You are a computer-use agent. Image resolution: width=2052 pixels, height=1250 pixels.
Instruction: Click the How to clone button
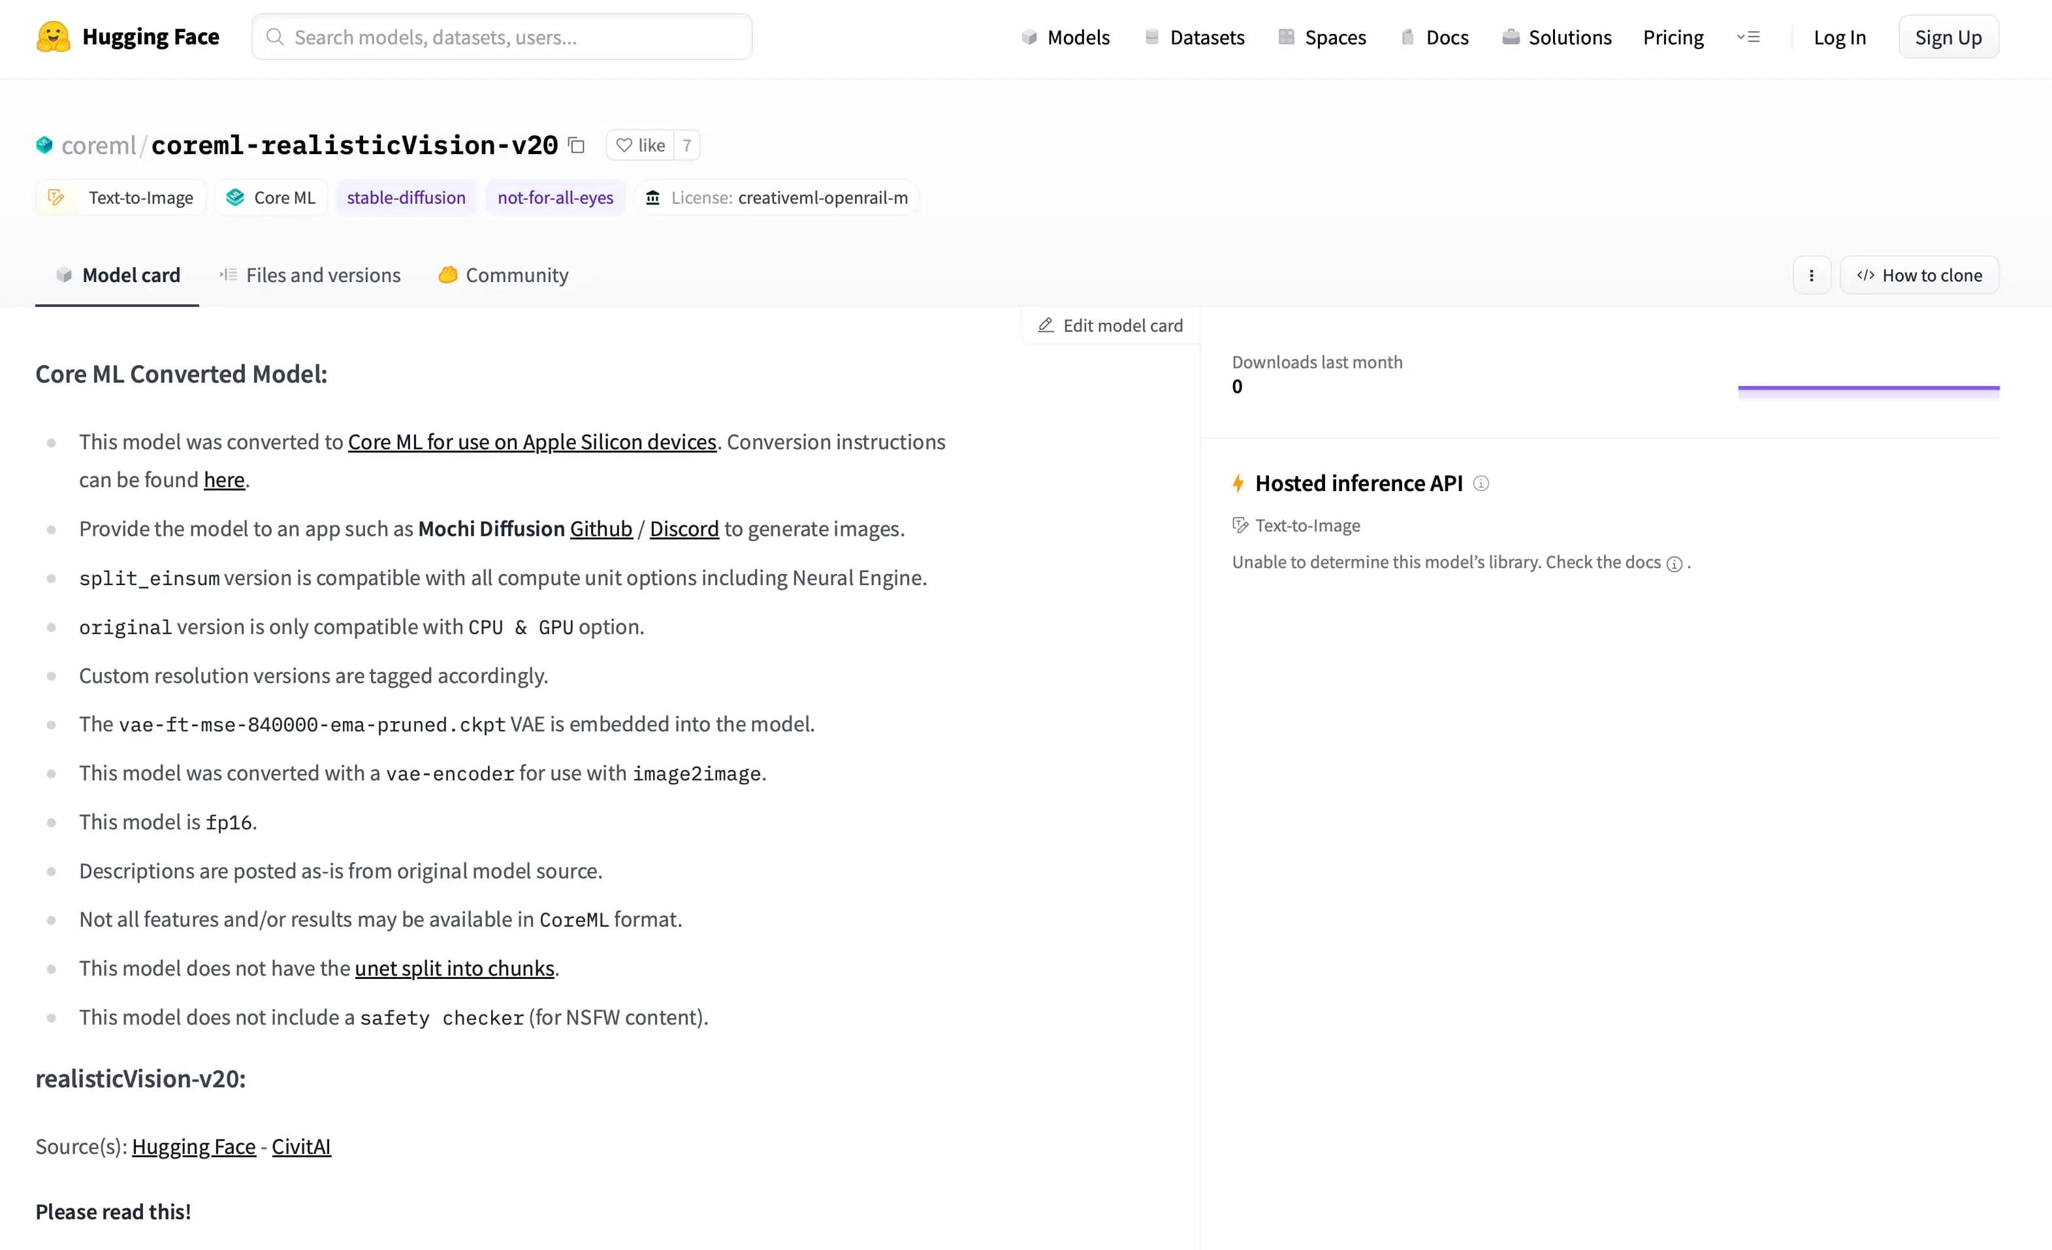pos(1919,276)
